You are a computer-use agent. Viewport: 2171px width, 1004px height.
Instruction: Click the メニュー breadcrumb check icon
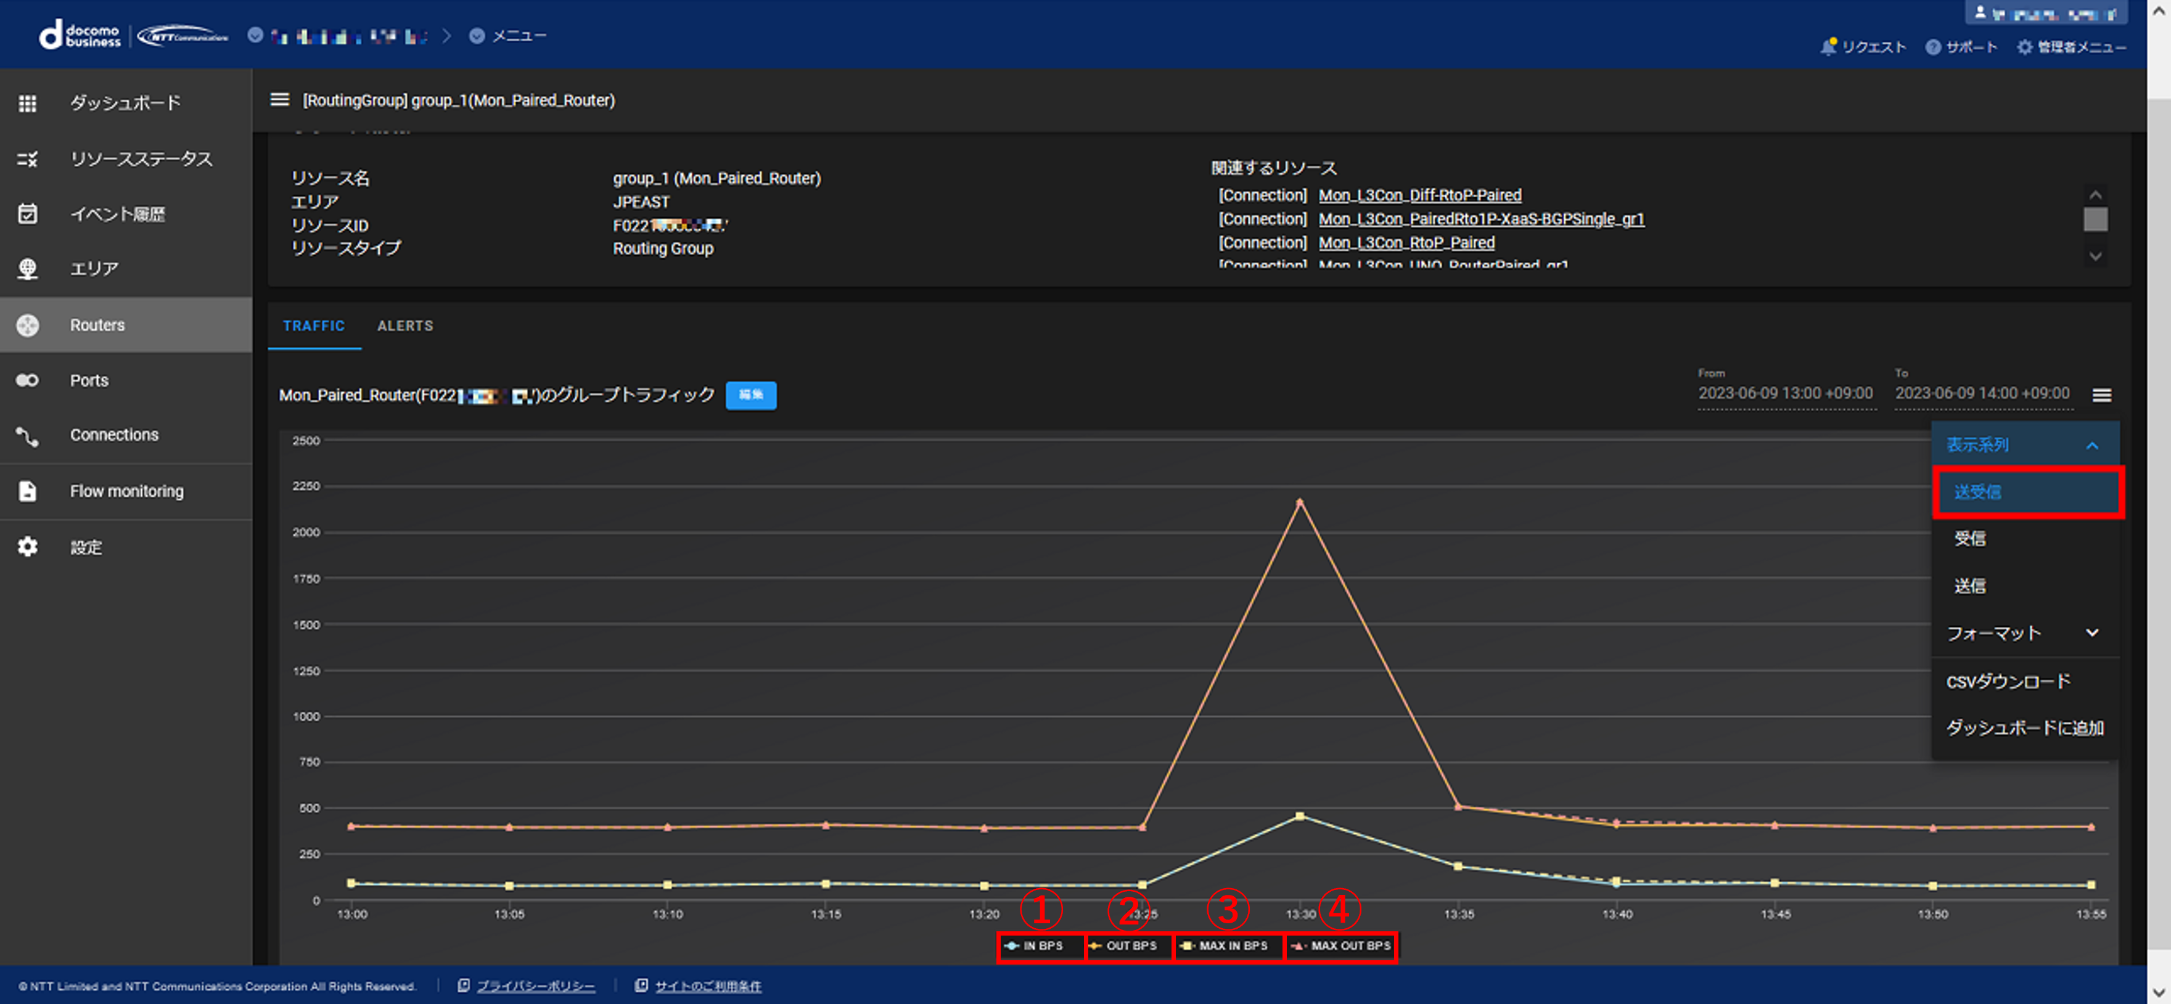477,35
